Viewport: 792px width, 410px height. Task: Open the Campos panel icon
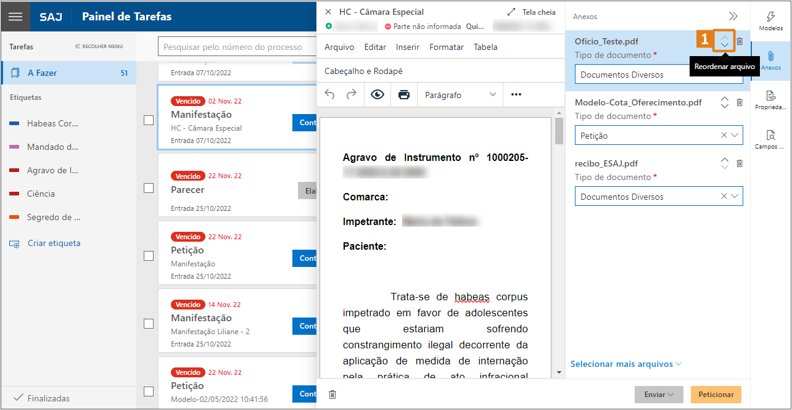[x=770, y=136]
